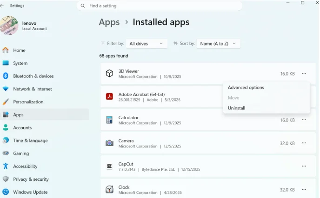
Task: Click the CapCut app name
Action: point(126,164)
